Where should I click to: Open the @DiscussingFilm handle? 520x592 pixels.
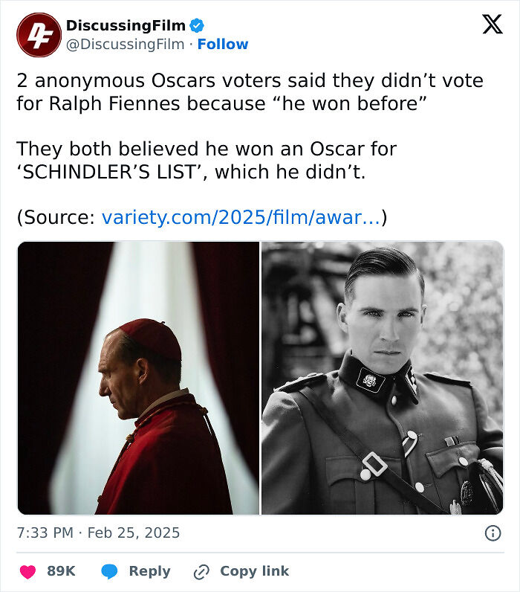tap(125, 45)
